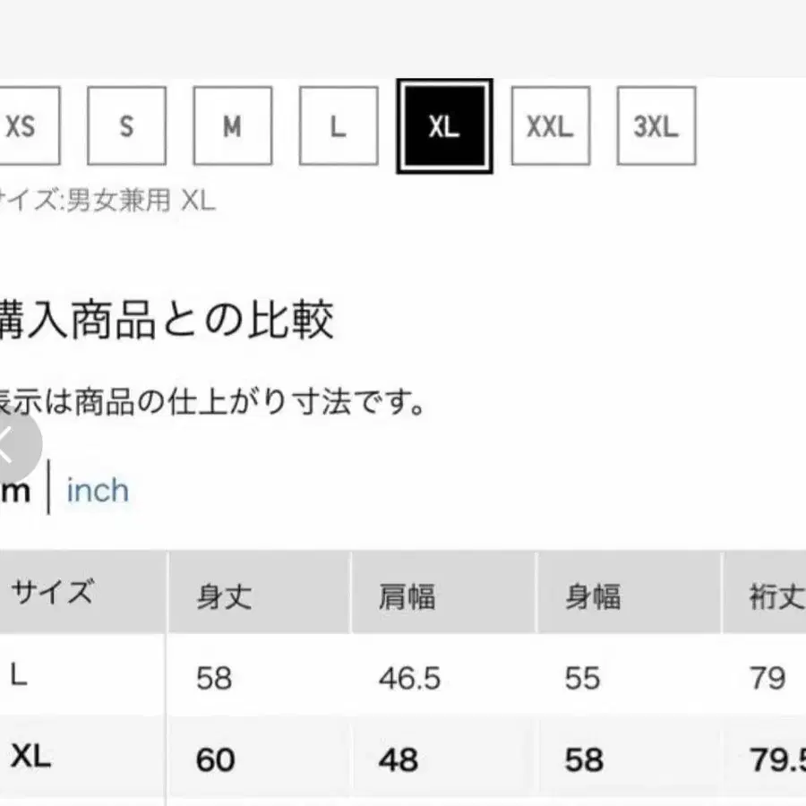Select the currently highlighted XL size
Screen dimensions: 806x806
444,127
